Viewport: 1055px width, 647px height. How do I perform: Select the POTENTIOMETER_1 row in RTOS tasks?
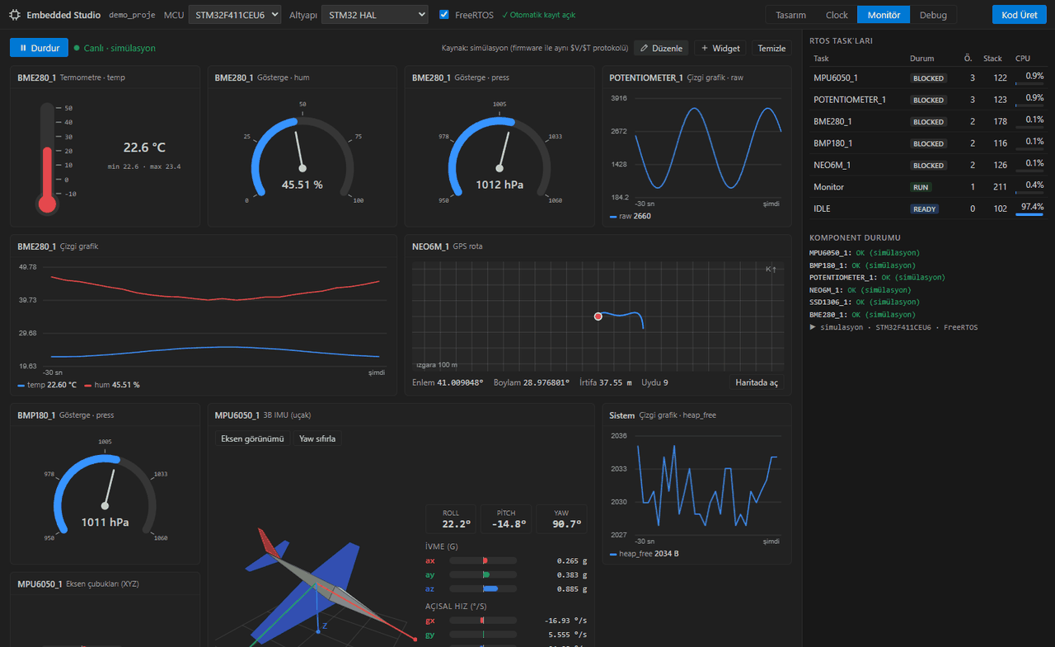tap(928, 100)
